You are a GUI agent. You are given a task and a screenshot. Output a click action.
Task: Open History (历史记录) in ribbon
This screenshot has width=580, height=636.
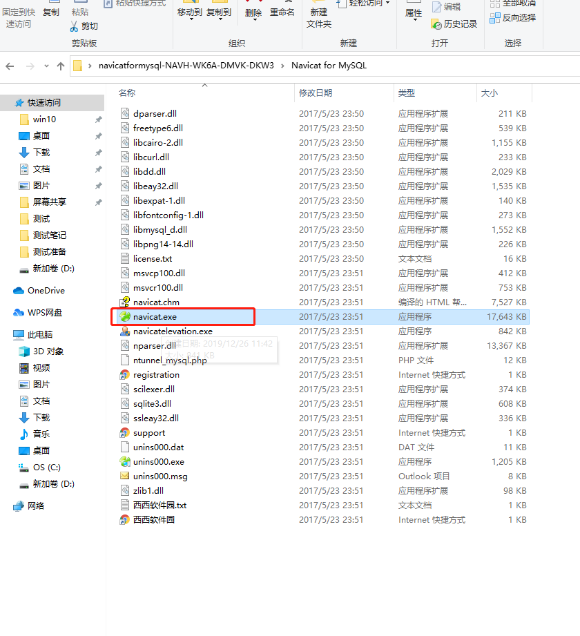[454, 24]
